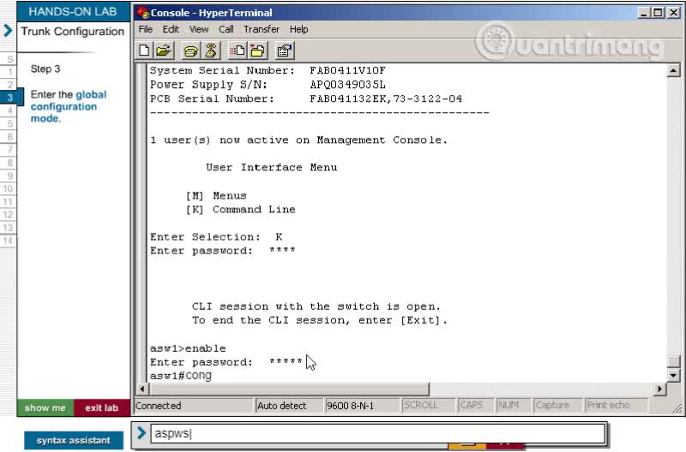Viewport: 686px width, 452px height.
Task: Click the Send file toolbar icon
Action: pyautogui.click(x=238, y=51)
